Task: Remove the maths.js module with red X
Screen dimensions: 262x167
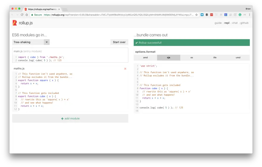Action: (x=125, y=69)
